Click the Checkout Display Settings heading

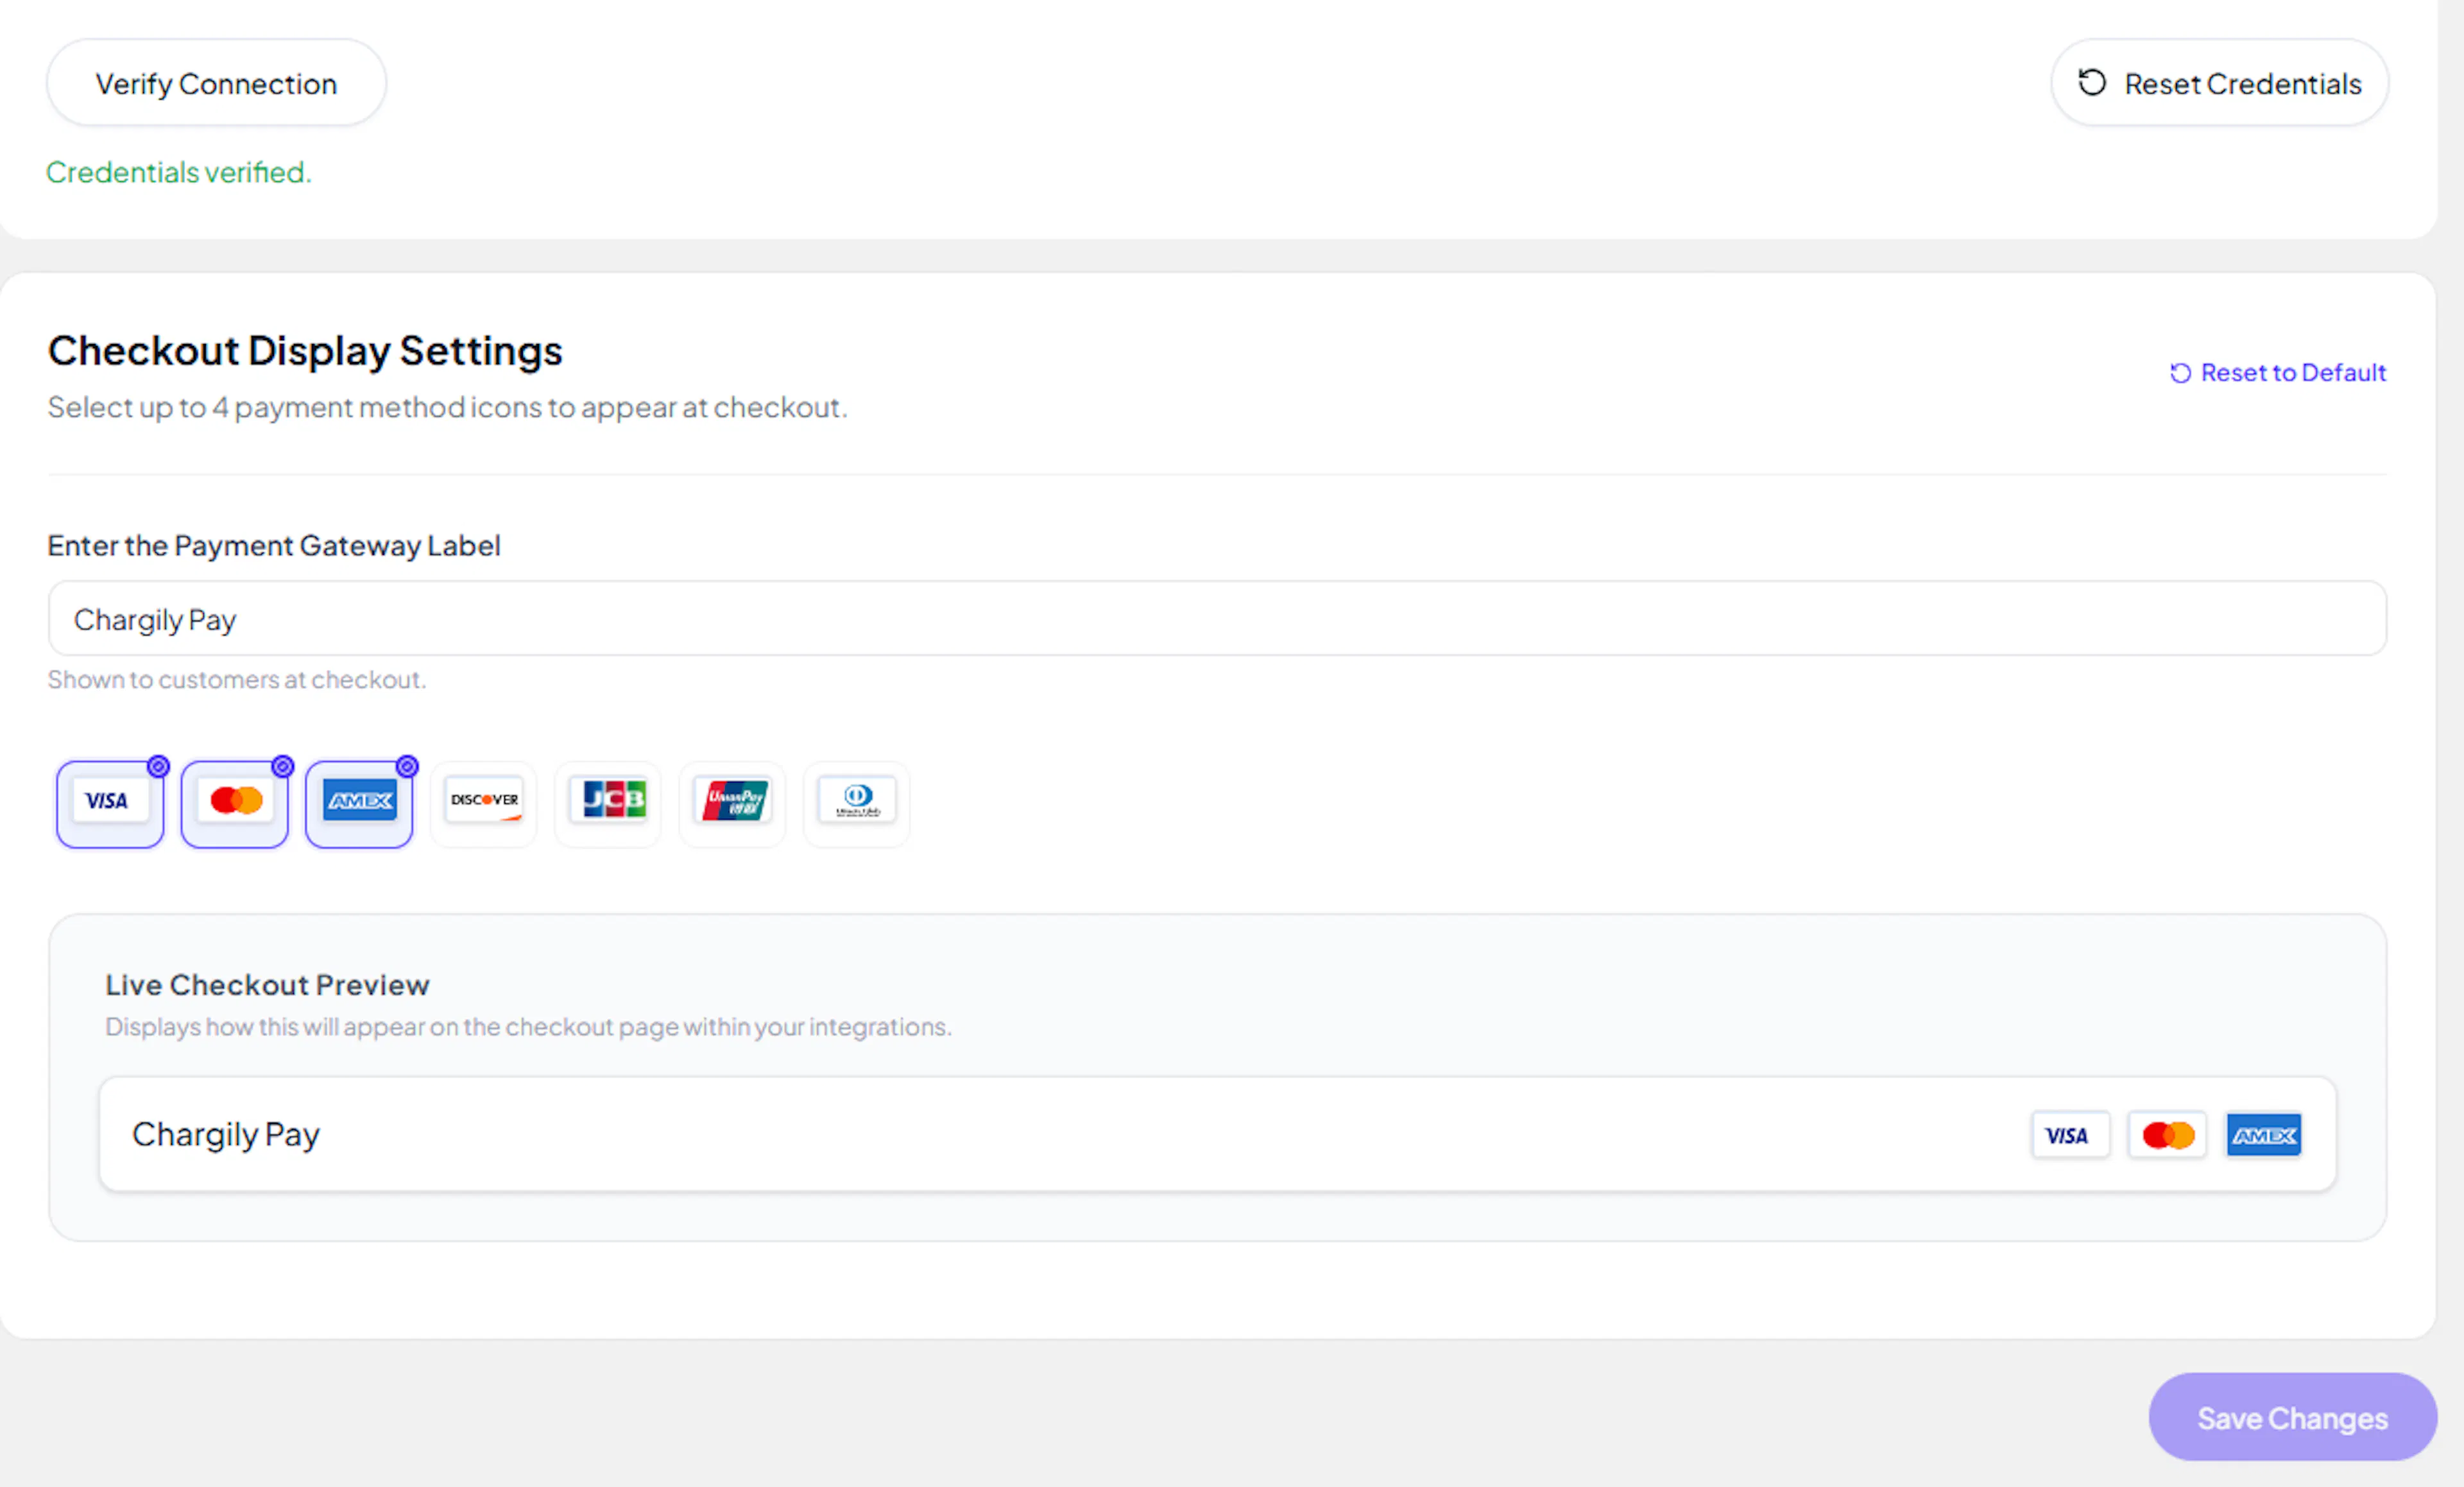(x=305, y=351)
